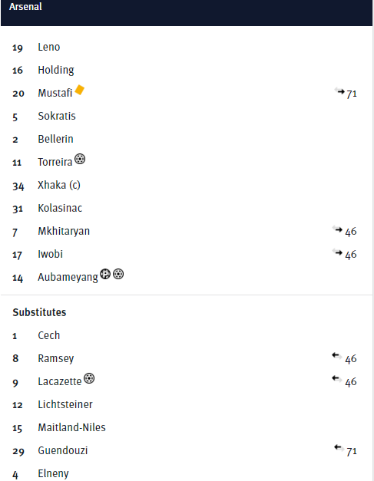Click Aubameyang's penalty goal icon
This screenshot has height=481, width=374.
105,274
